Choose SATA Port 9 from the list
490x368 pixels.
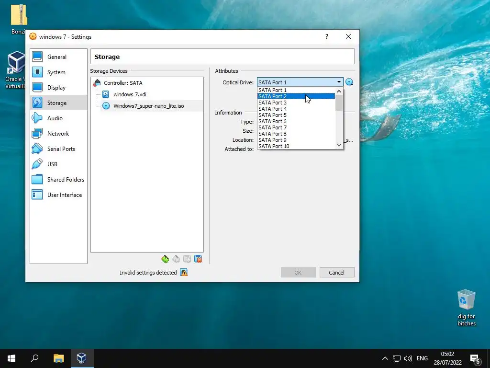(296, 140)
